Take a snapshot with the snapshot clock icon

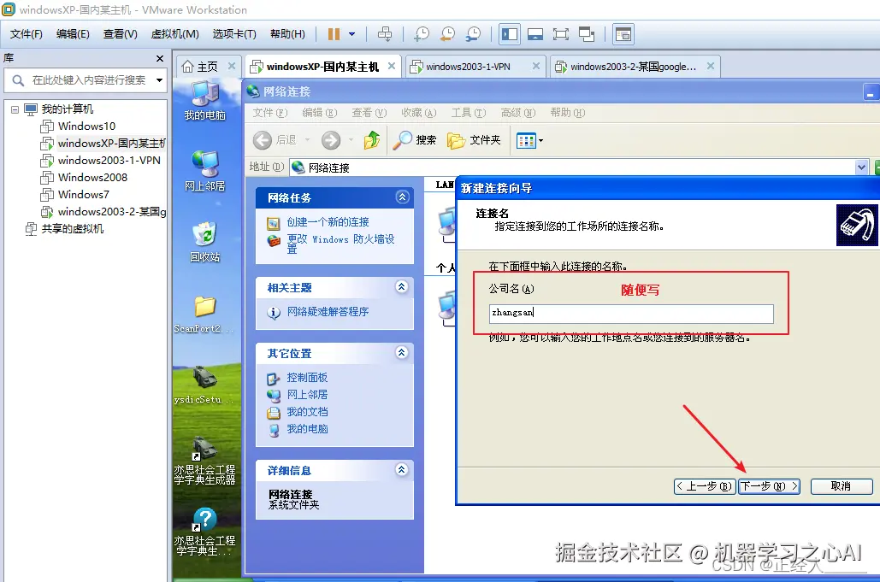(x=421, y=34)
